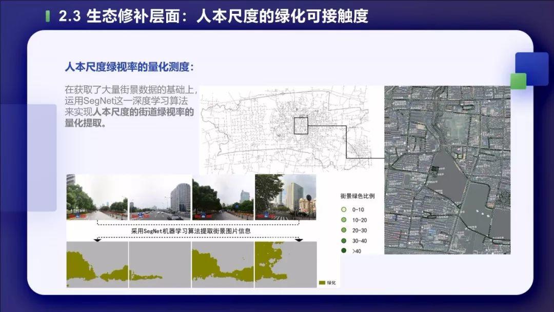Click the second segmented greenery image
The image size is (554, 312).
click(160, 265)
